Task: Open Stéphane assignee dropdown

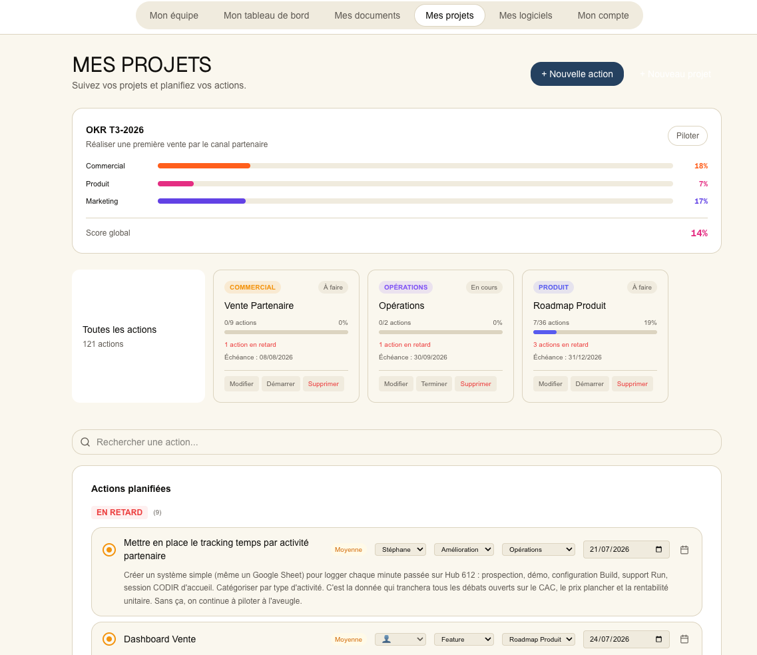Action: pos(400,549)
